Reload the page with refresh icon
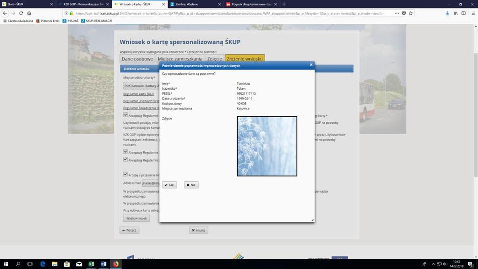Image resolution: width=478 pixels, height=269 pixels. click(x=21, y=13)
